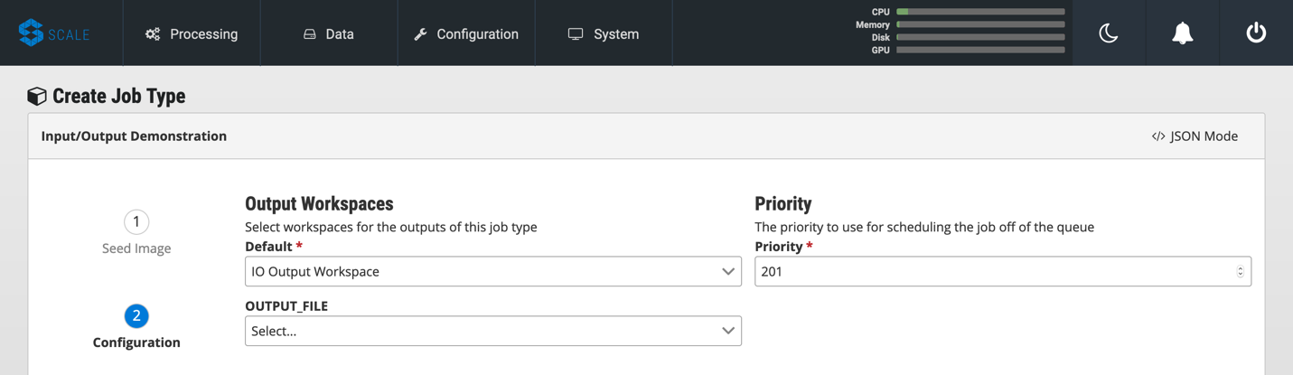Open the Processing menu

[192, 34]
